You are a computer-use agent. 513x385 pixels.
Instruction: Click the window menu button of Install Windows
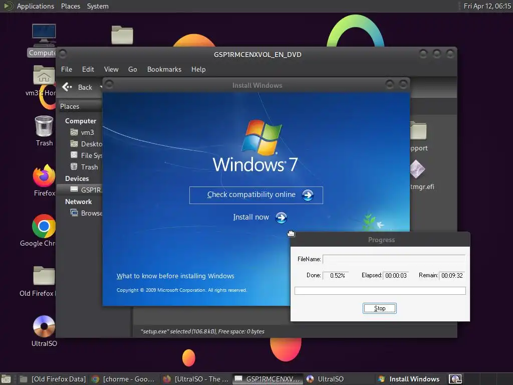(109, 85)
